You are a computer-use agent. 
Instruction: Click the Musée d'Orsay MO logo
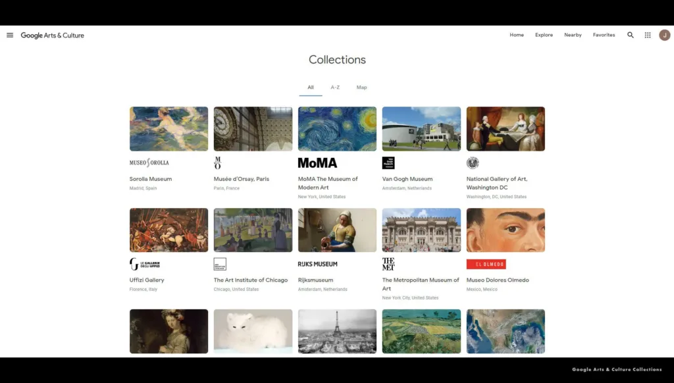click(x=217, y=163)
